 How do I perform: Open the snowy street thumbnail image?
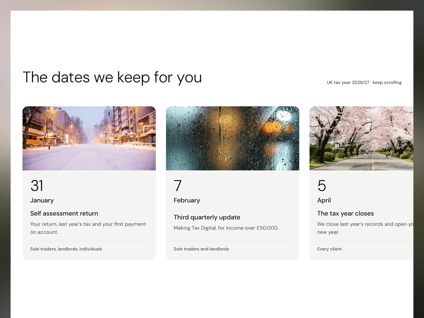click(x=89, y=138)
